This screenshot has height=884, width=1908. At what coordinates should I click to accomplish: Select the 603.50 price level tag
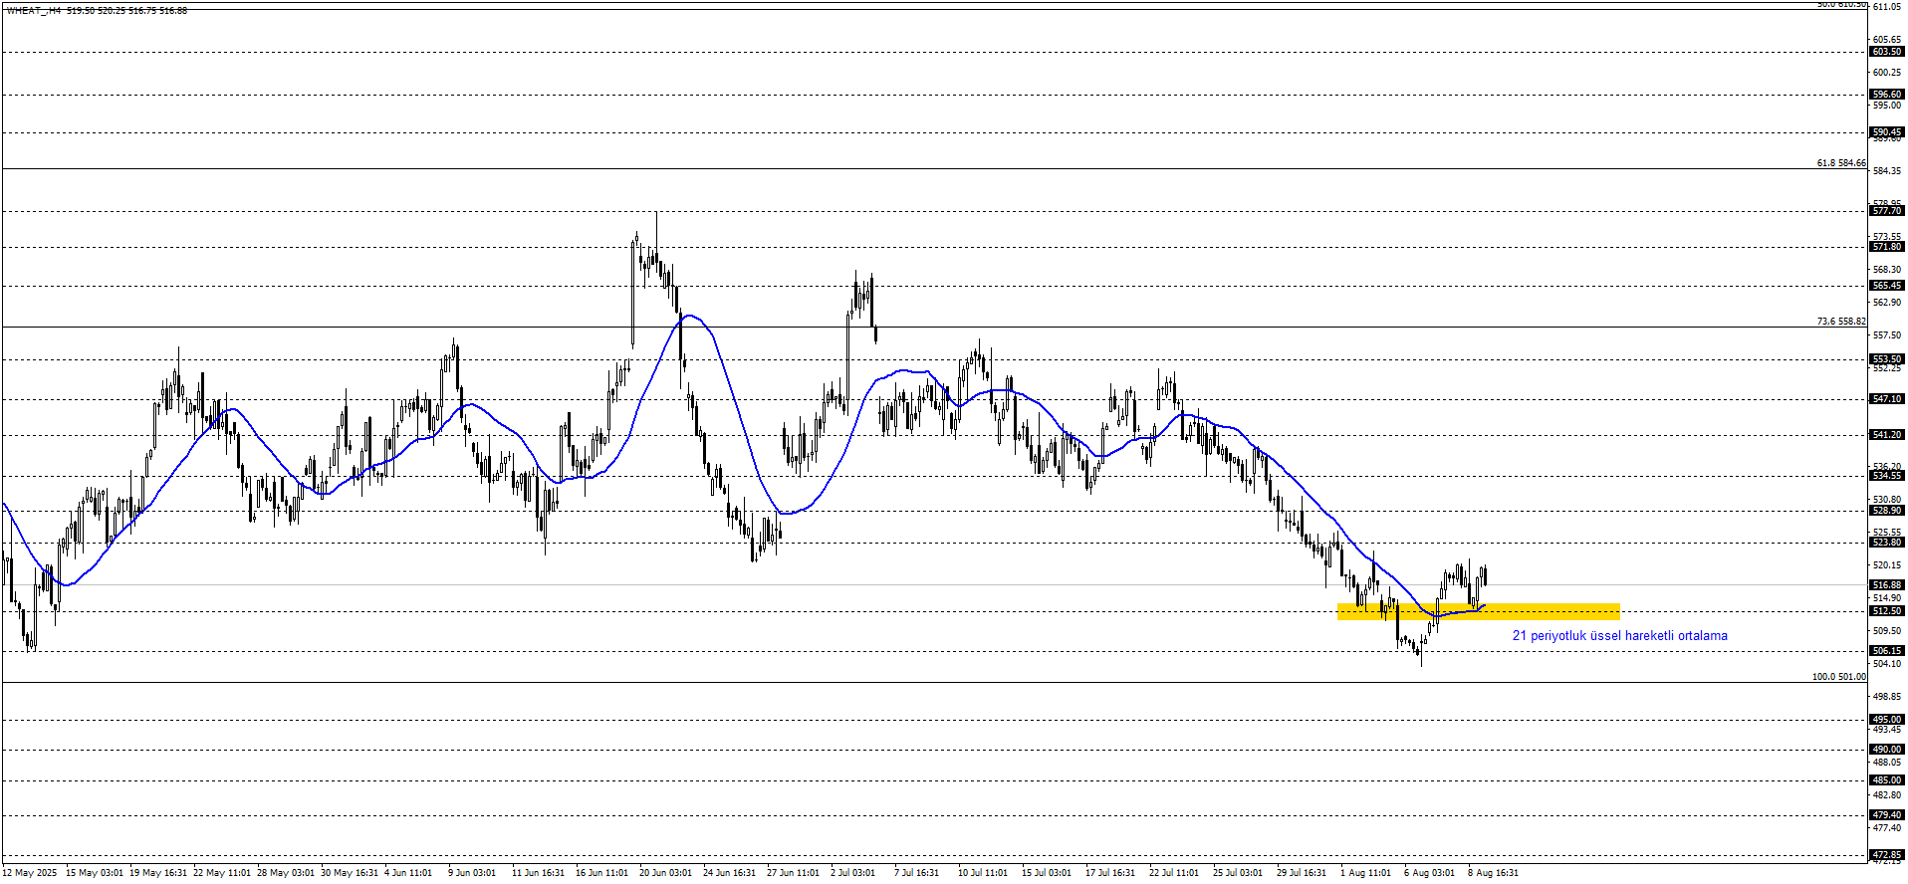pyautogui.click(x=1887, y=52)
